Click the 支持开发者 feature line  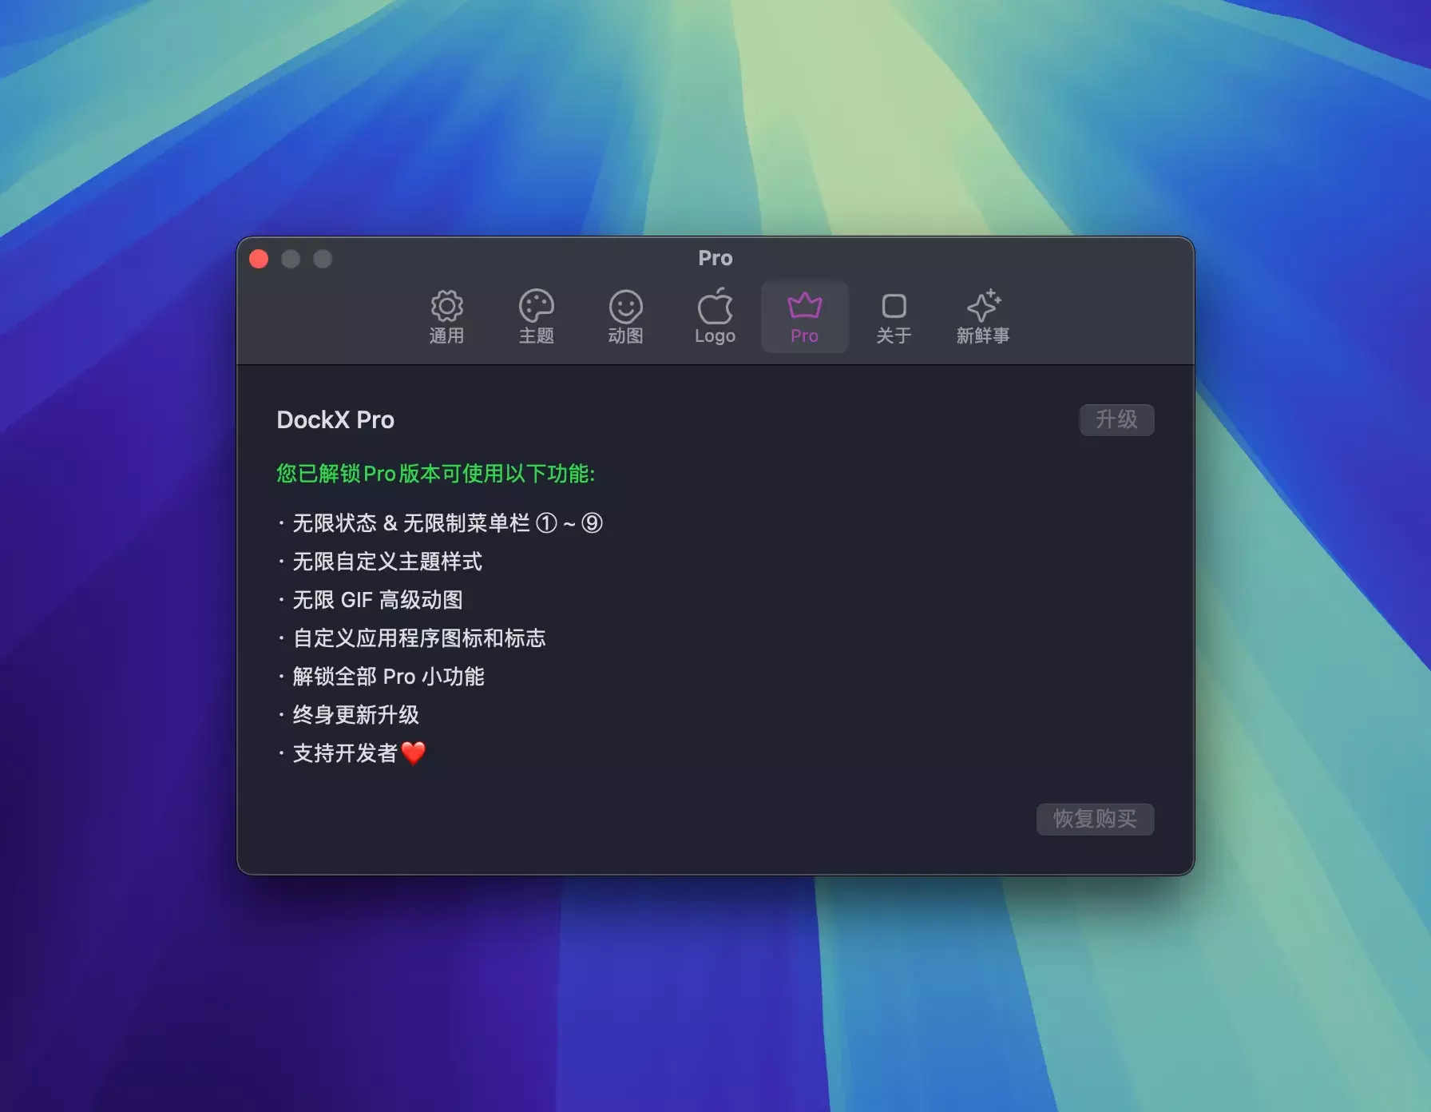coord(351,753)
